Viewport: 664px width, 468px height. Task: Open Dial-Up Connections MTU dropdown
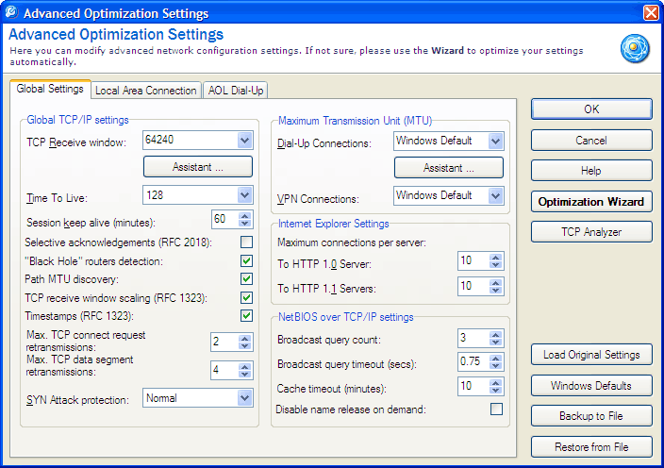(x=495, y=141)
